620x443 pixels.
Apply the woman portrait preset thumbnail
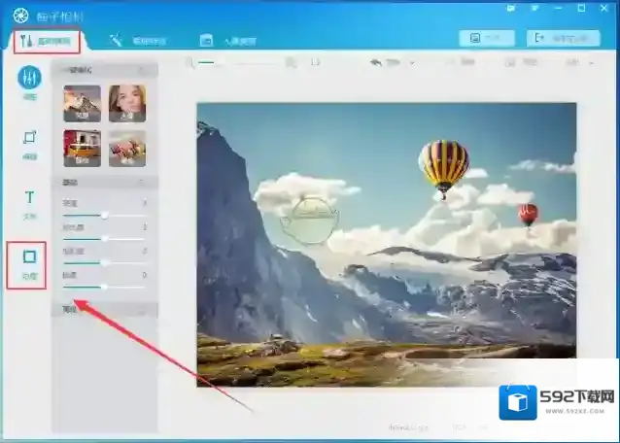(x=127, y=103)
